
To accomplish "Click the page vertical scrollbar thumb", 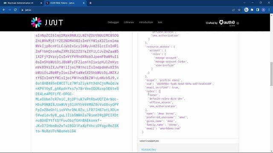I will click(x=271, y=74).
